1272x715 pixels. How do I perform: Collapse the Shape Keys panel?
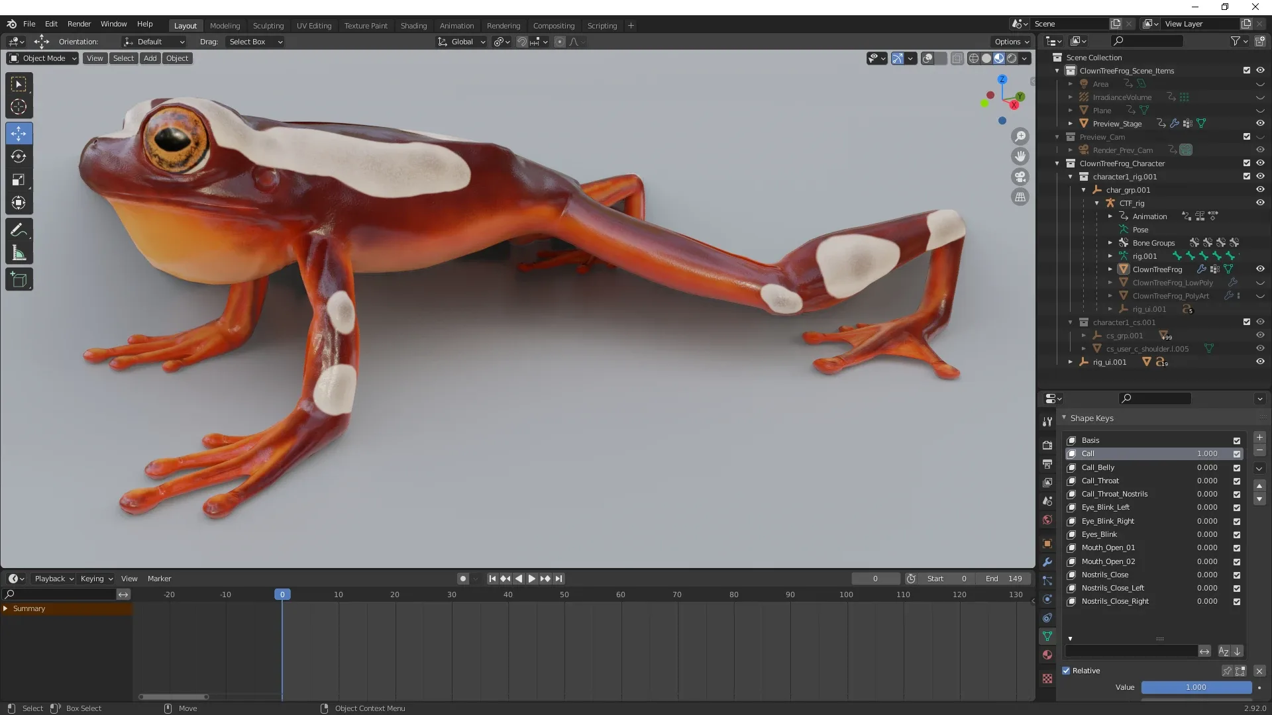coord(1064,418)
